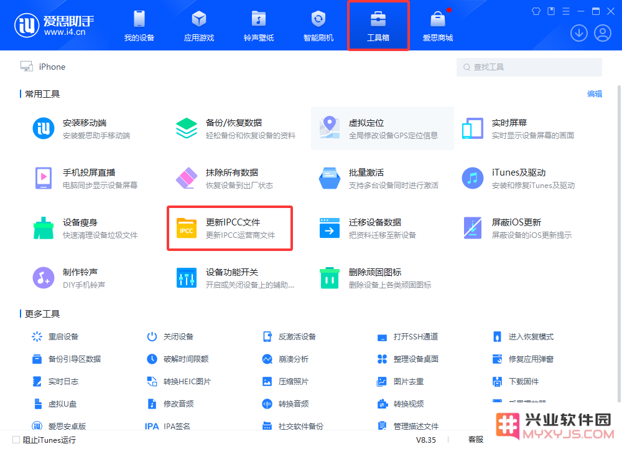This screenshot has height=449, width=622.
Task: Click the 关闭设备 power tool
Action: coord(170,337)
